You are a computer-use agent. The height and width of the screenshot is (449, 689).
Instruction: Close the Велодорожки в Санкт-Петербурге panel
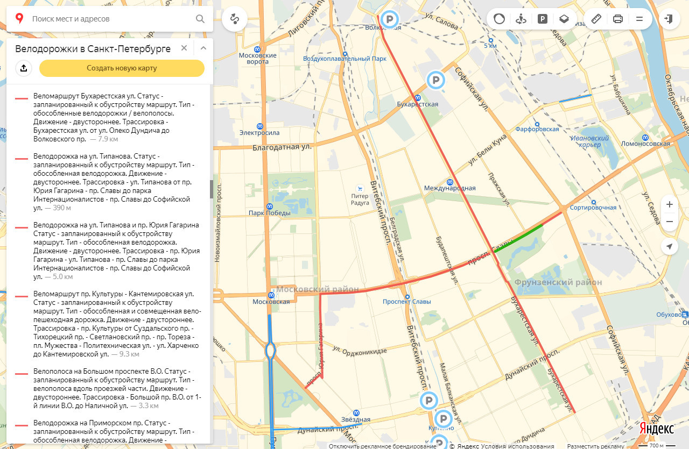pyautogui.click(x=184, y=48)
